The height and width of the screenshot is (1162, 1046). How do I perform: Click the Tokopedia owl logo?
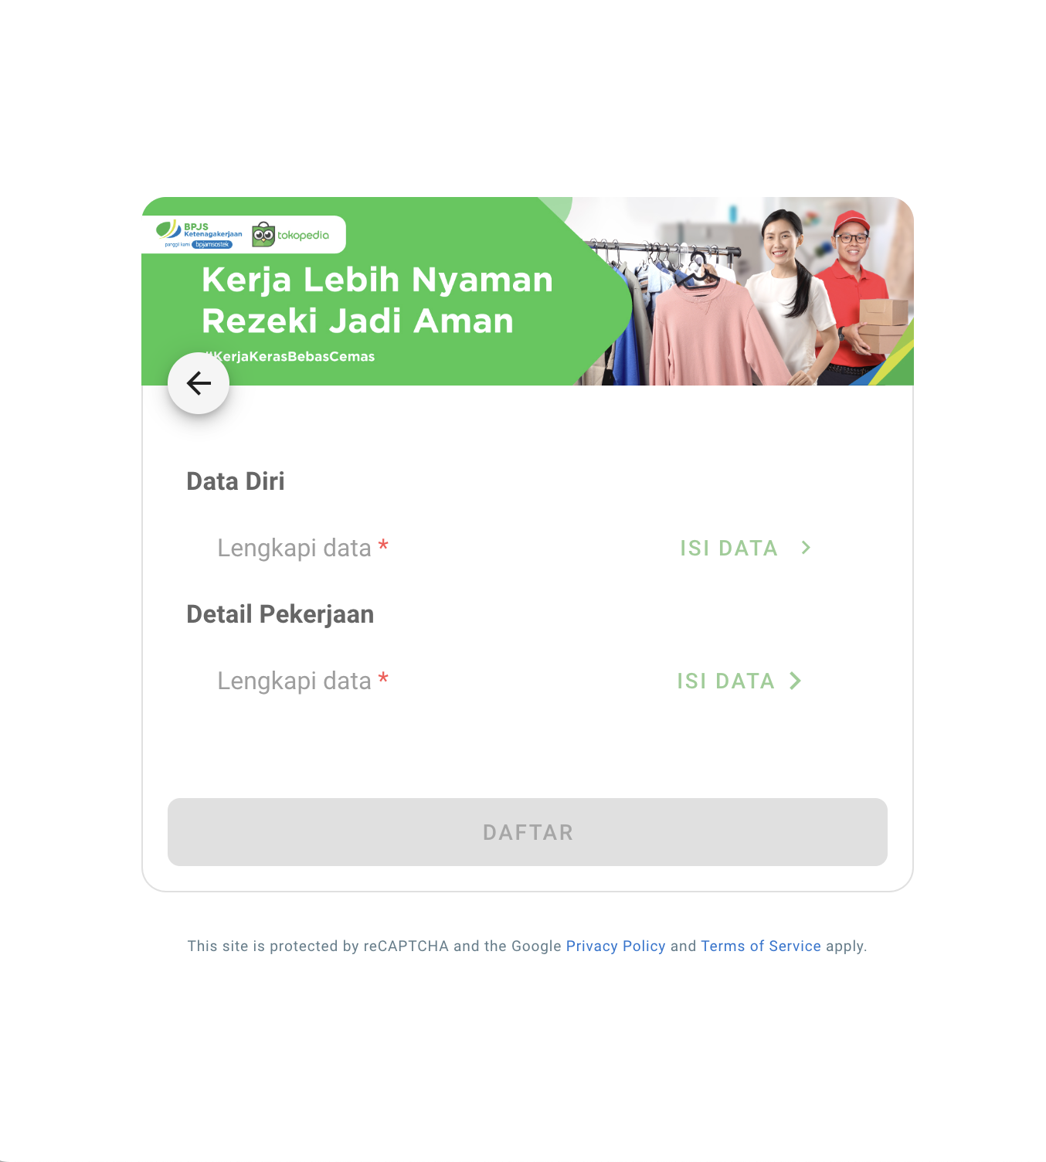(263, 235)
